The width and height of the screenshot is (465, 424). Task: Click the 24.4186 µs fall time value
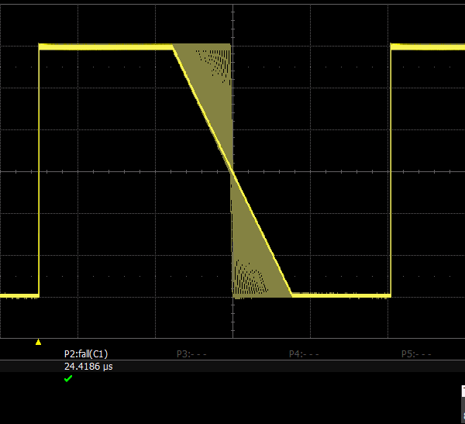point(88,366)
